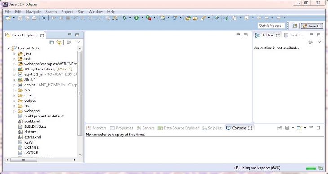Image resolution: width=328 pixels, height=174 pixels.
Task: Open the Help menu
Action: (111, 12)
